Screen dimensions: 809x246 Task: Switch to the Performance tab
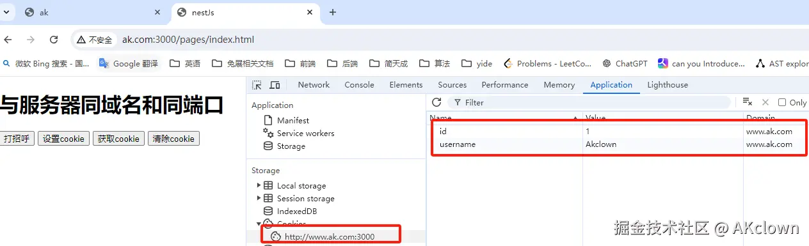tap(505, 85)
